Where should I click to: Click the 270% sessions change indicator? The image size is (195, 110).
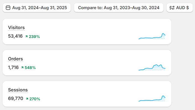[33, 99]
